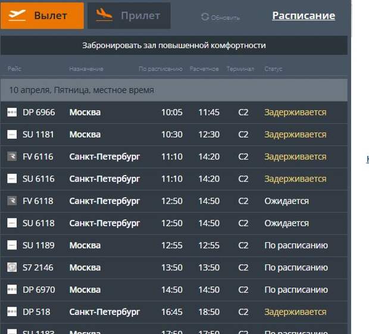Image resolution: width=369 pixels, height=334 pixels.
Task: Click the По расписанию column header
Action: pos(160,69)
